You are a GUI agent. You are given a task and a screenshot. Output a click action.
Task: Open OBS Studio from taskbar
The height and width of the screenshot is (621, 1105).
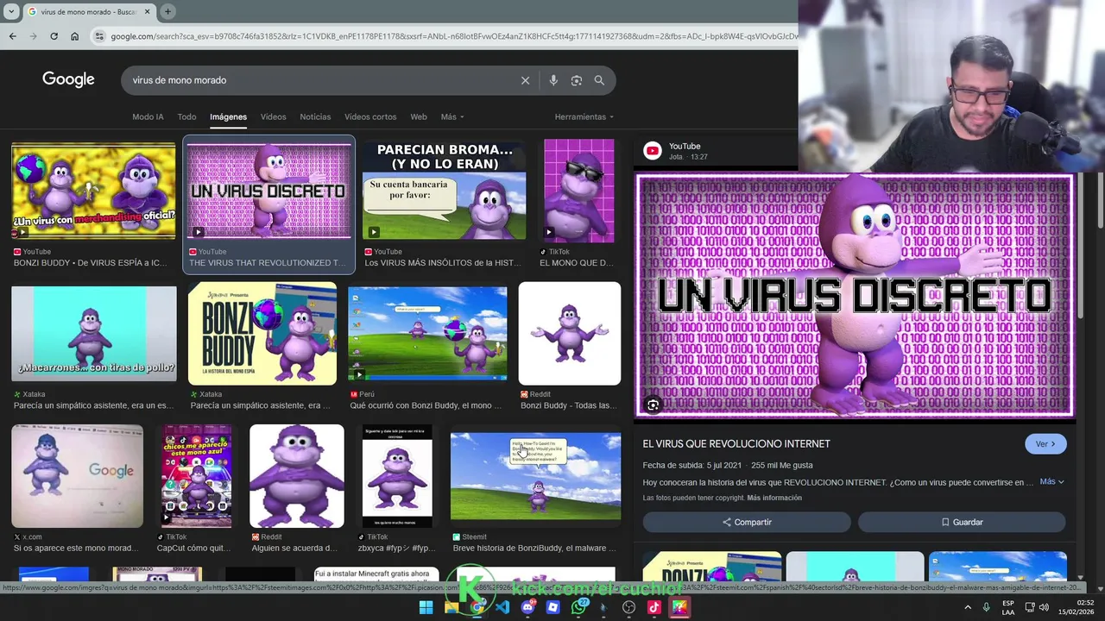tap(629, 607)
